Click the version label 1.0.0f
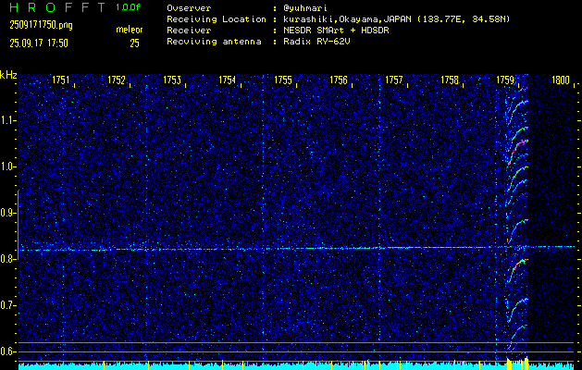Image resolution: width=582 pixels, height=370 pixels. 128,7
